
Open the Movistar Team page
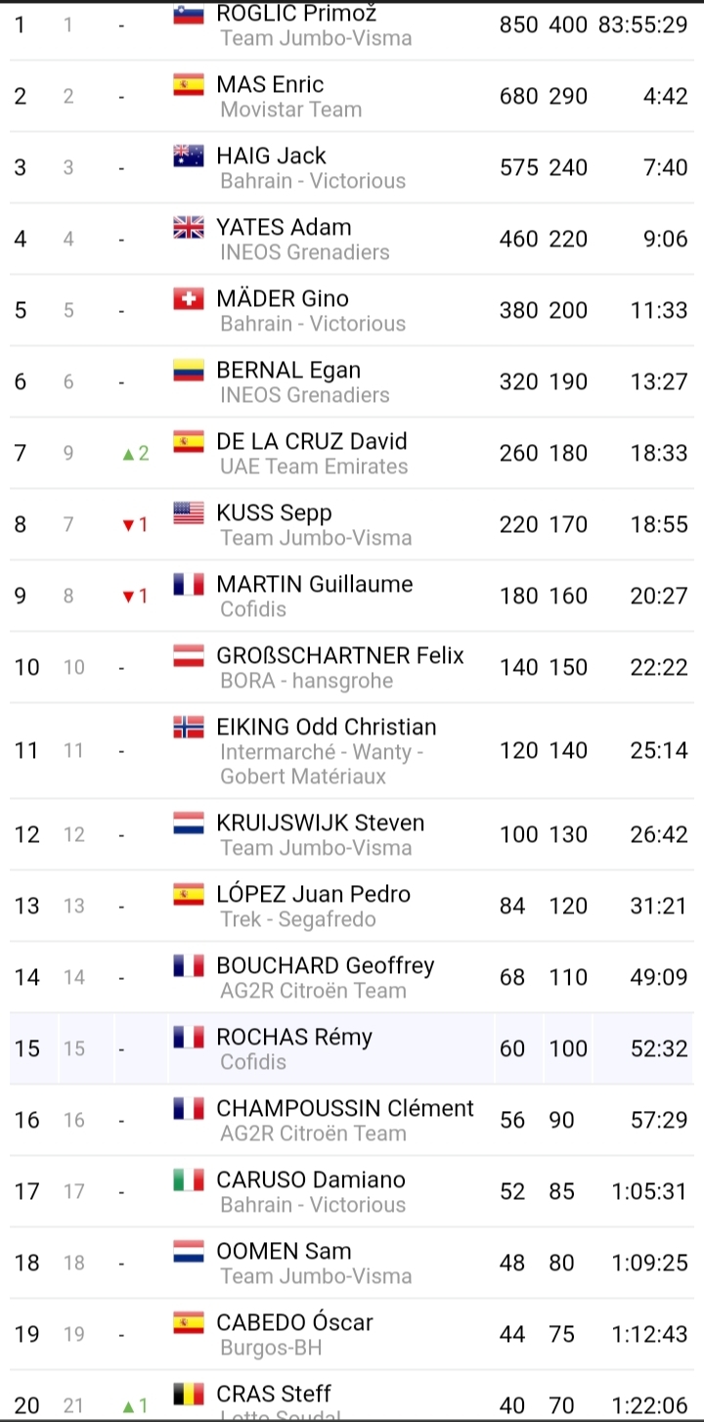click(x=290, y=110)
